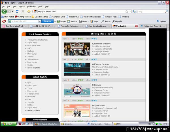Click the Stop loading X icon
The height and width of the screenshot is (132, 170).
click(23, 12)
